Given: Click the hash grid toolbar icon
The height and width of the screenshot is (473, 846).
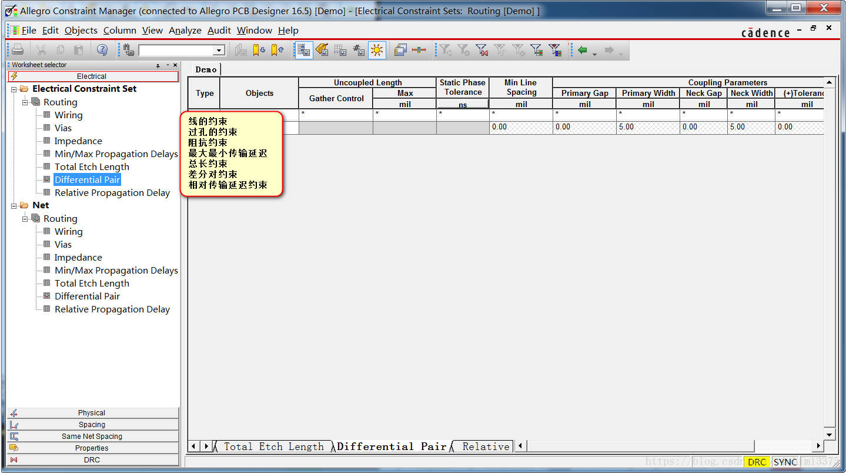Looking at the screenshot, I should click(x=359, y=50).
